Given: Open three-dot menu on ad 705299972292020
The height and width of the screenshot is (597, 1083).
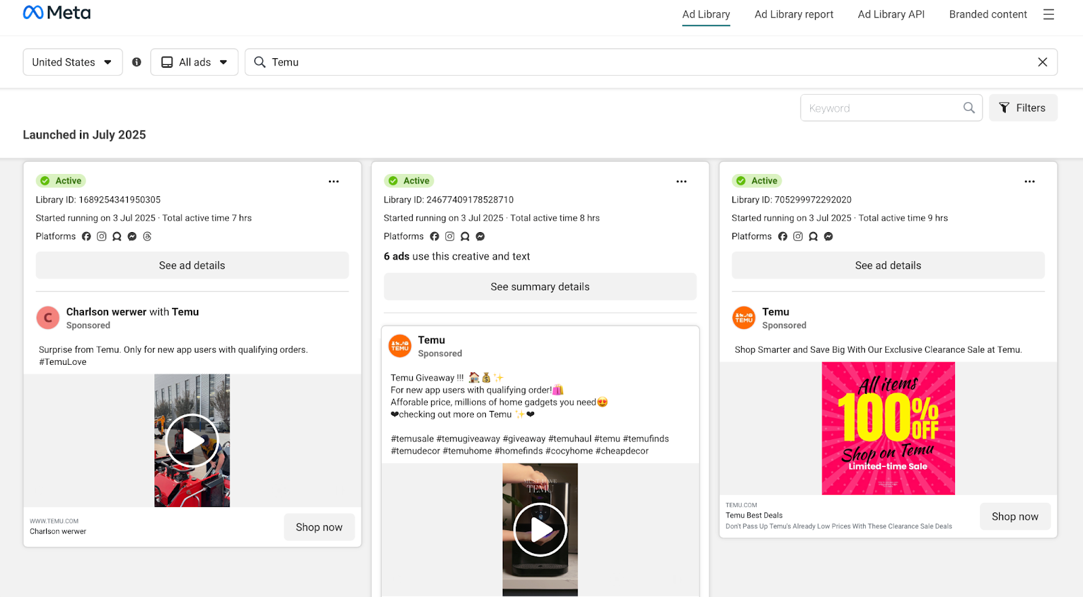Looking at the screenshot, I should point(1030,181).
